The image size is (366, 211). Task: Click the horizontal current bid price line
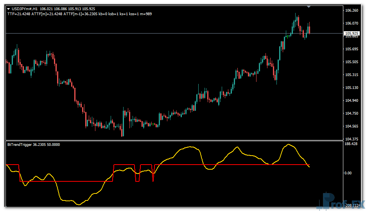156,34
